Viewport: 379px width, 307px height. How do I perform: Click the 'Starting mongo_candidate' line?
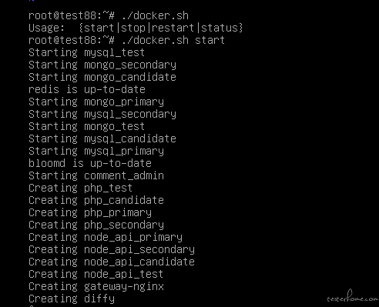(x=102, y=78)
